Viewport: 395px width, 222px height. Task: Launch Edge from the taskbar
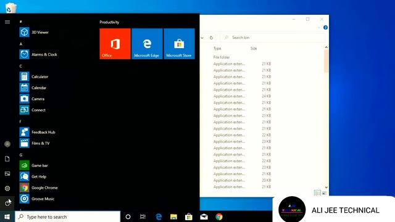pyautogui.click(x=159, y=216)
